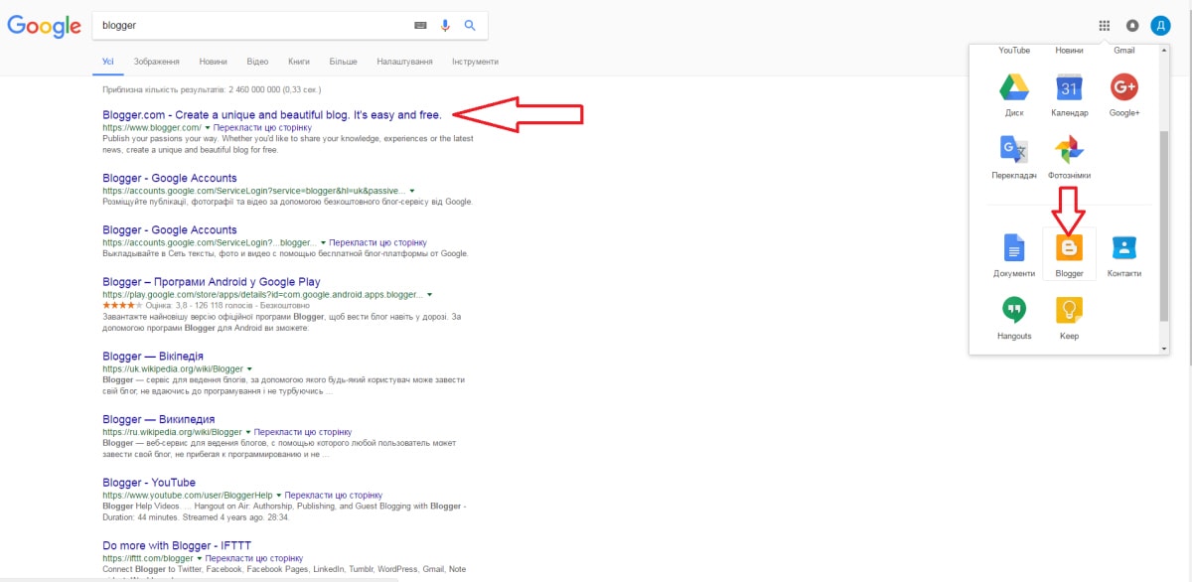Open Налаштування search settings
1192x582 pixels.
click(x=404, y=62)
